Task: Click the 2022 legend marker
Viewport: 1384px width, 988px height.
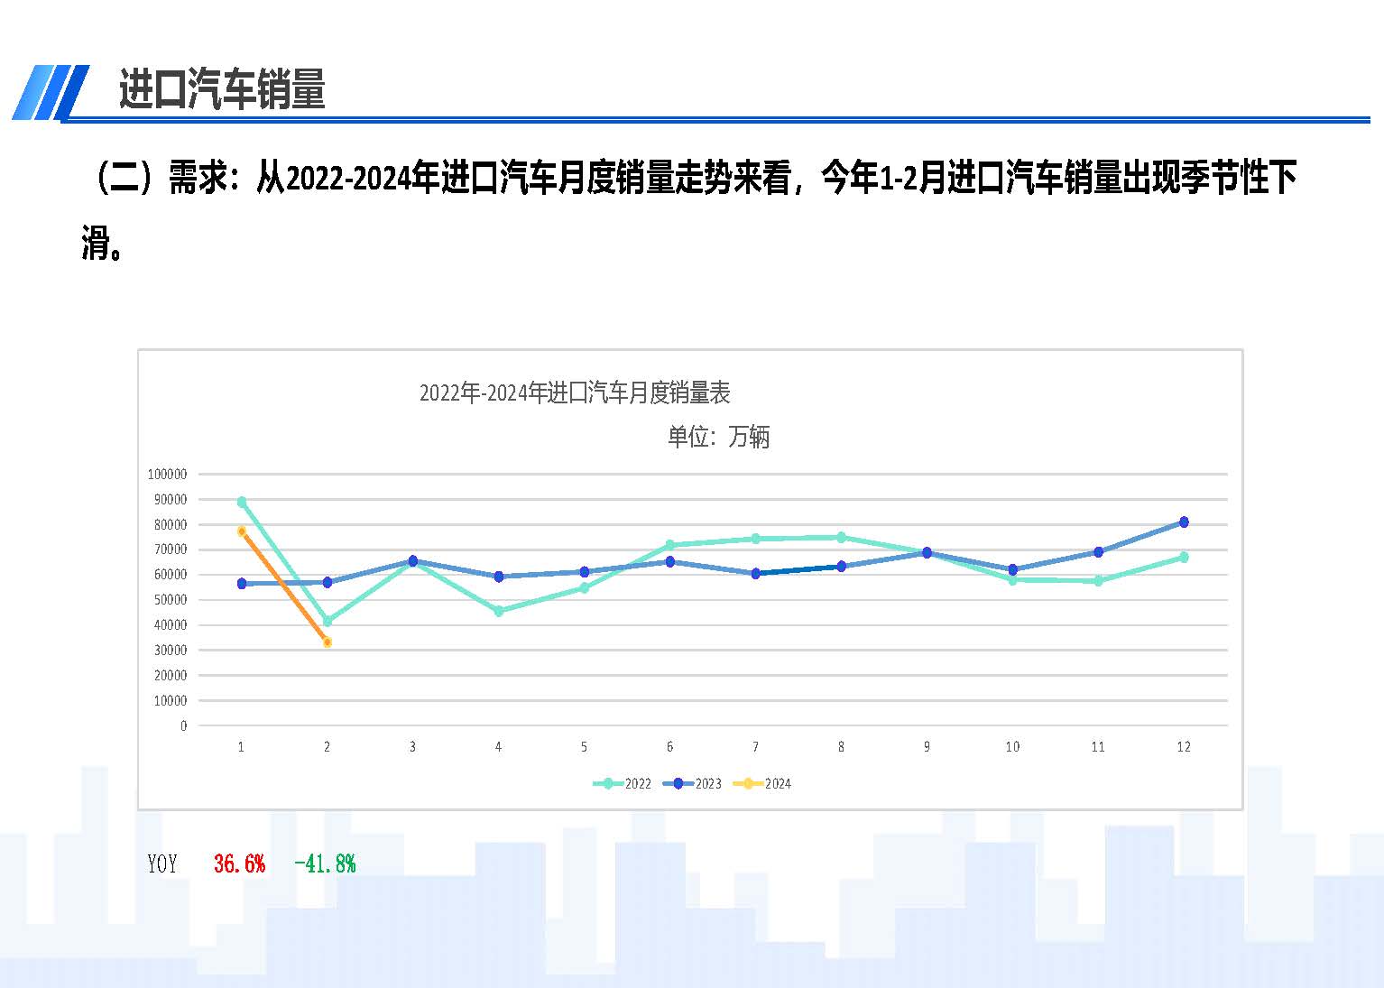Action: pyautogui.click(x=609, y=783)
